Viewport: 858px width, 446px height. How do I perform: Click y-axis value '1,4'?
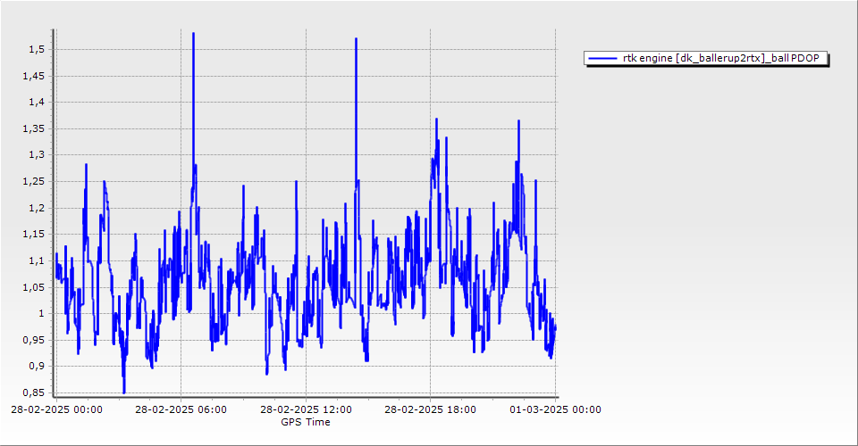tap(37, 102)
